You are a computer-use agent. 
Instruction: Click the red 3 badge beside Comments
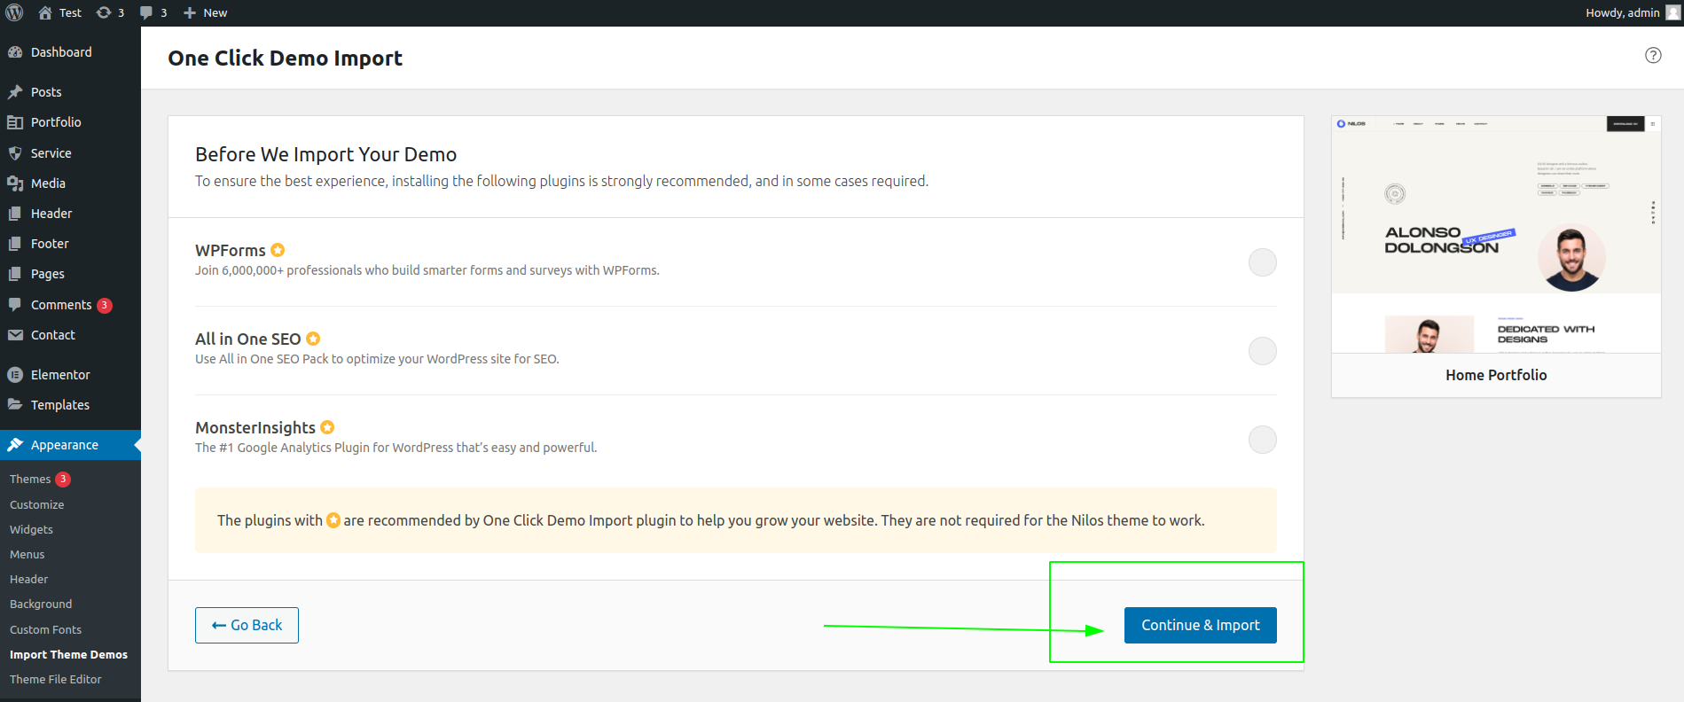click(x=105, y=305)
